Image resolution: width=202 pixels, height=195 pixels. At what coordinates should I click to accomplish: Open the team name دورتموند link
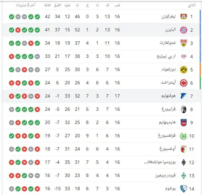[169, 69]
